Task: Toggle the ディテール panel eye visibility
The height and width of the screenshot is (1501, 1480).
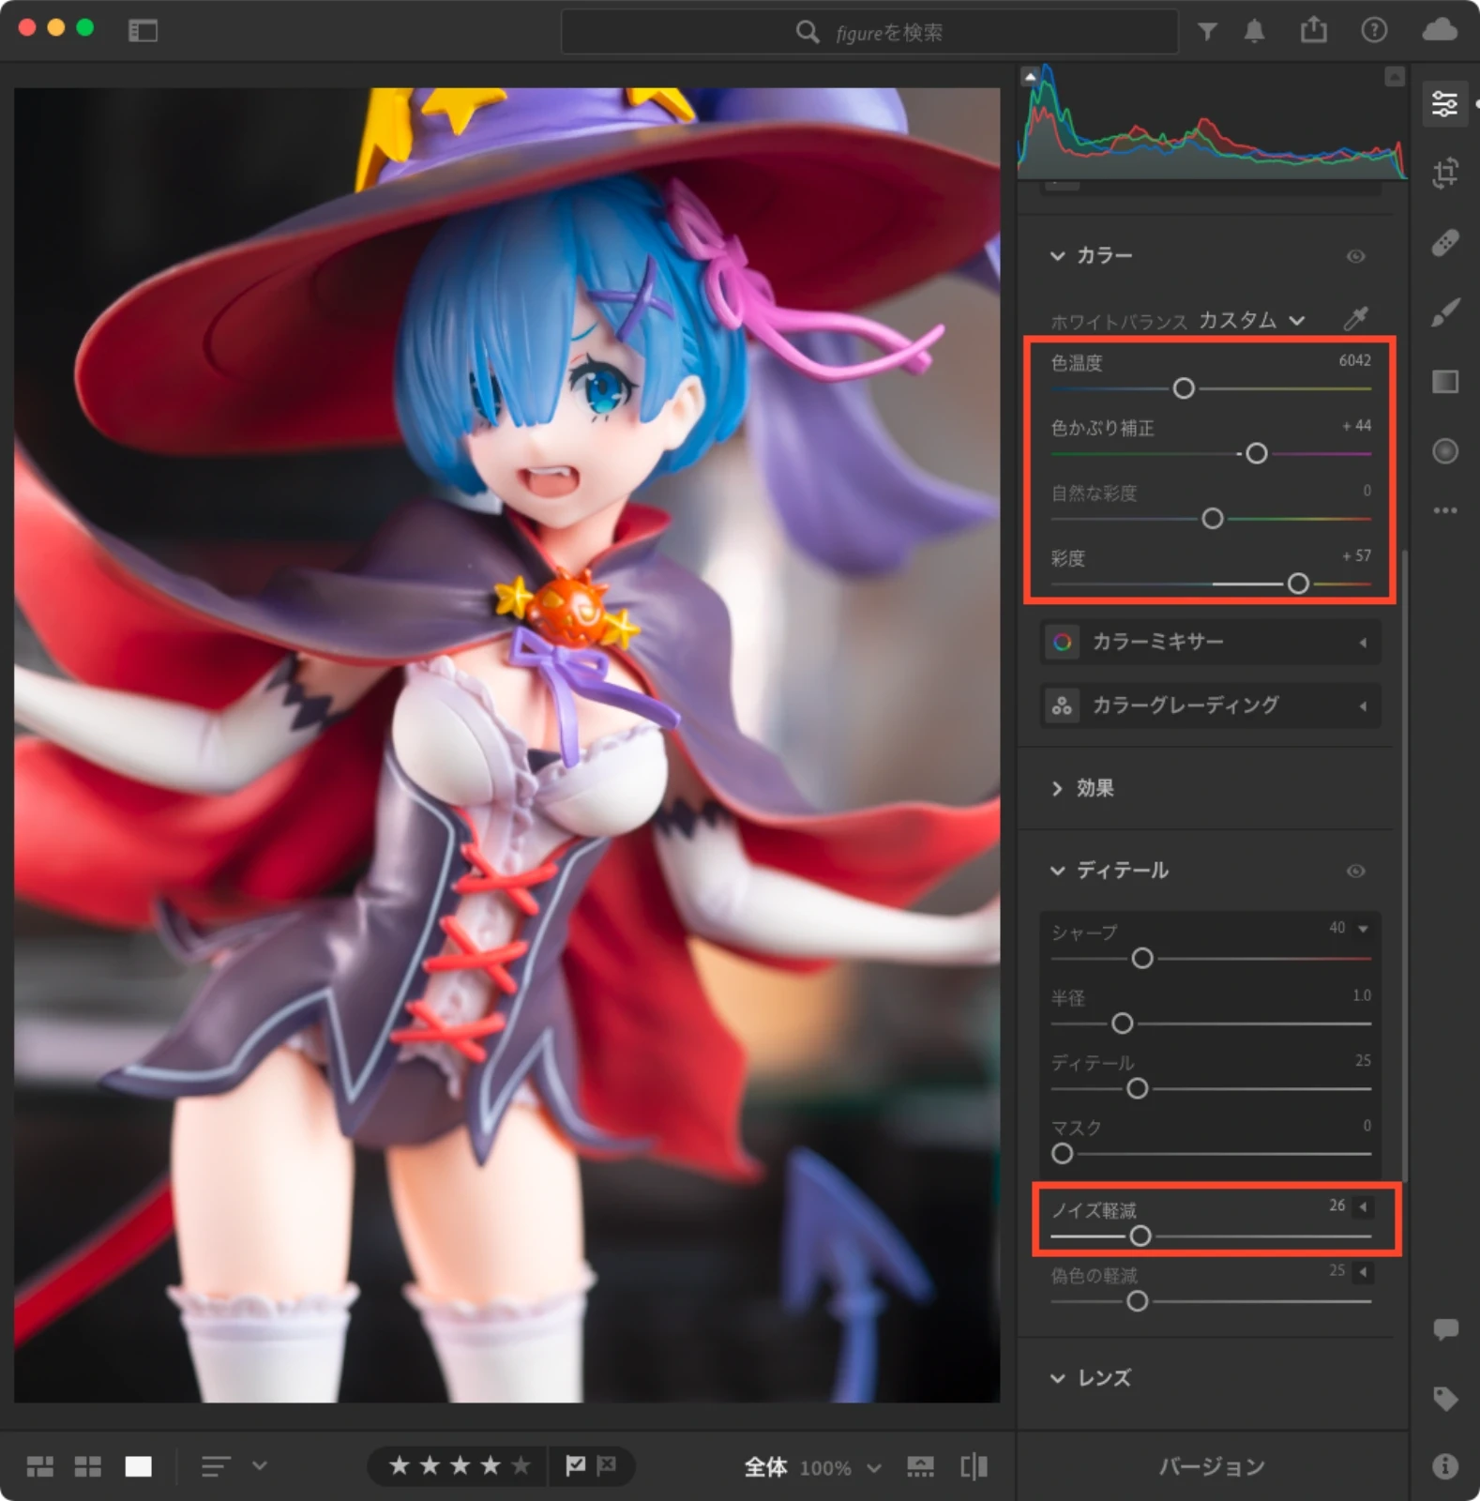Action: pos(1356,872)
